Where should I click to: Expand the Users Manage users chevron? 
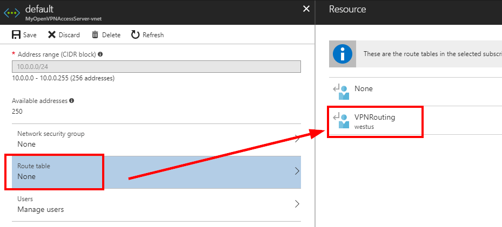point(297,204)
